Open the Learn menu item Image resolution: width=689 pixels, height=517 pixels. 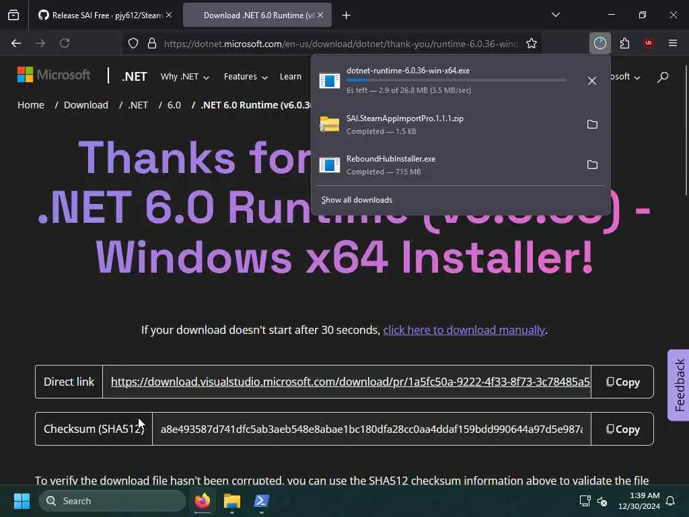point(291,77)
